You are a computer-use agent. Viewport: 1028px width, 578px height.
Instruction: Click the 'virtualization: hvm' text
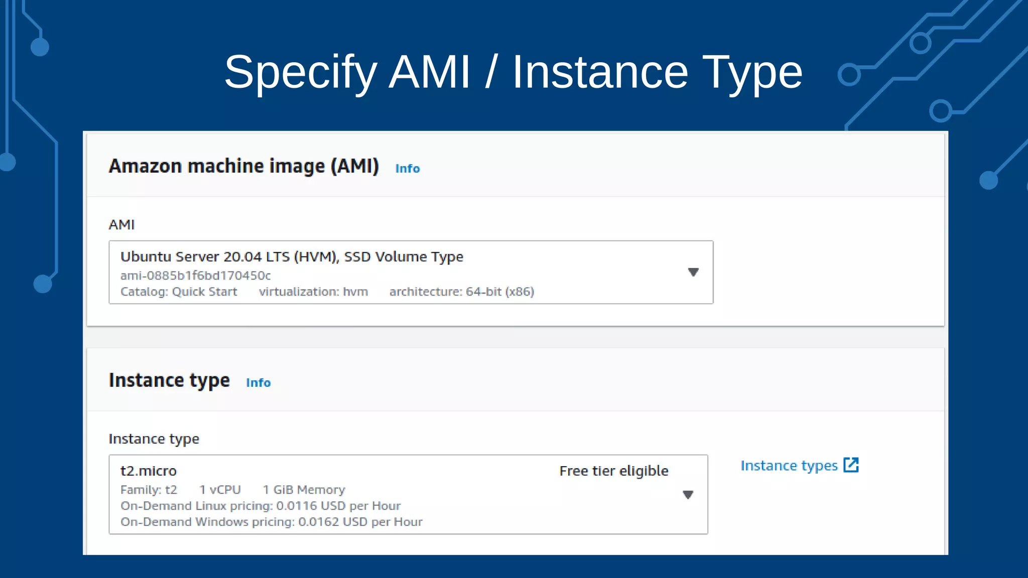pyautogui.click(x=313, y=292)
